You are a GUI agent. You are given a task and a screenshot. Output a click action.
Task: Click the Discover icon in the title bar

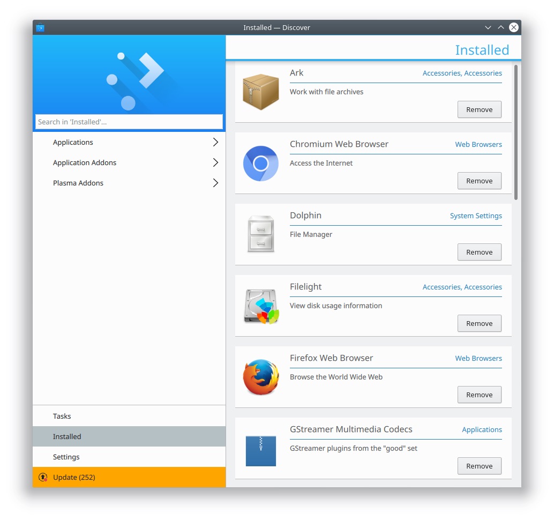(40, 27)
